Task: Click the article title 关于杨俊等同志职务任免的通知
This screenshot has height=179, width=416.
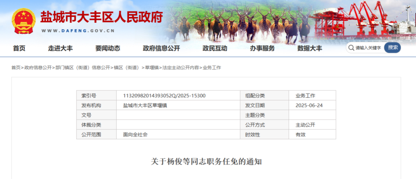Action: tap(206, 162)
